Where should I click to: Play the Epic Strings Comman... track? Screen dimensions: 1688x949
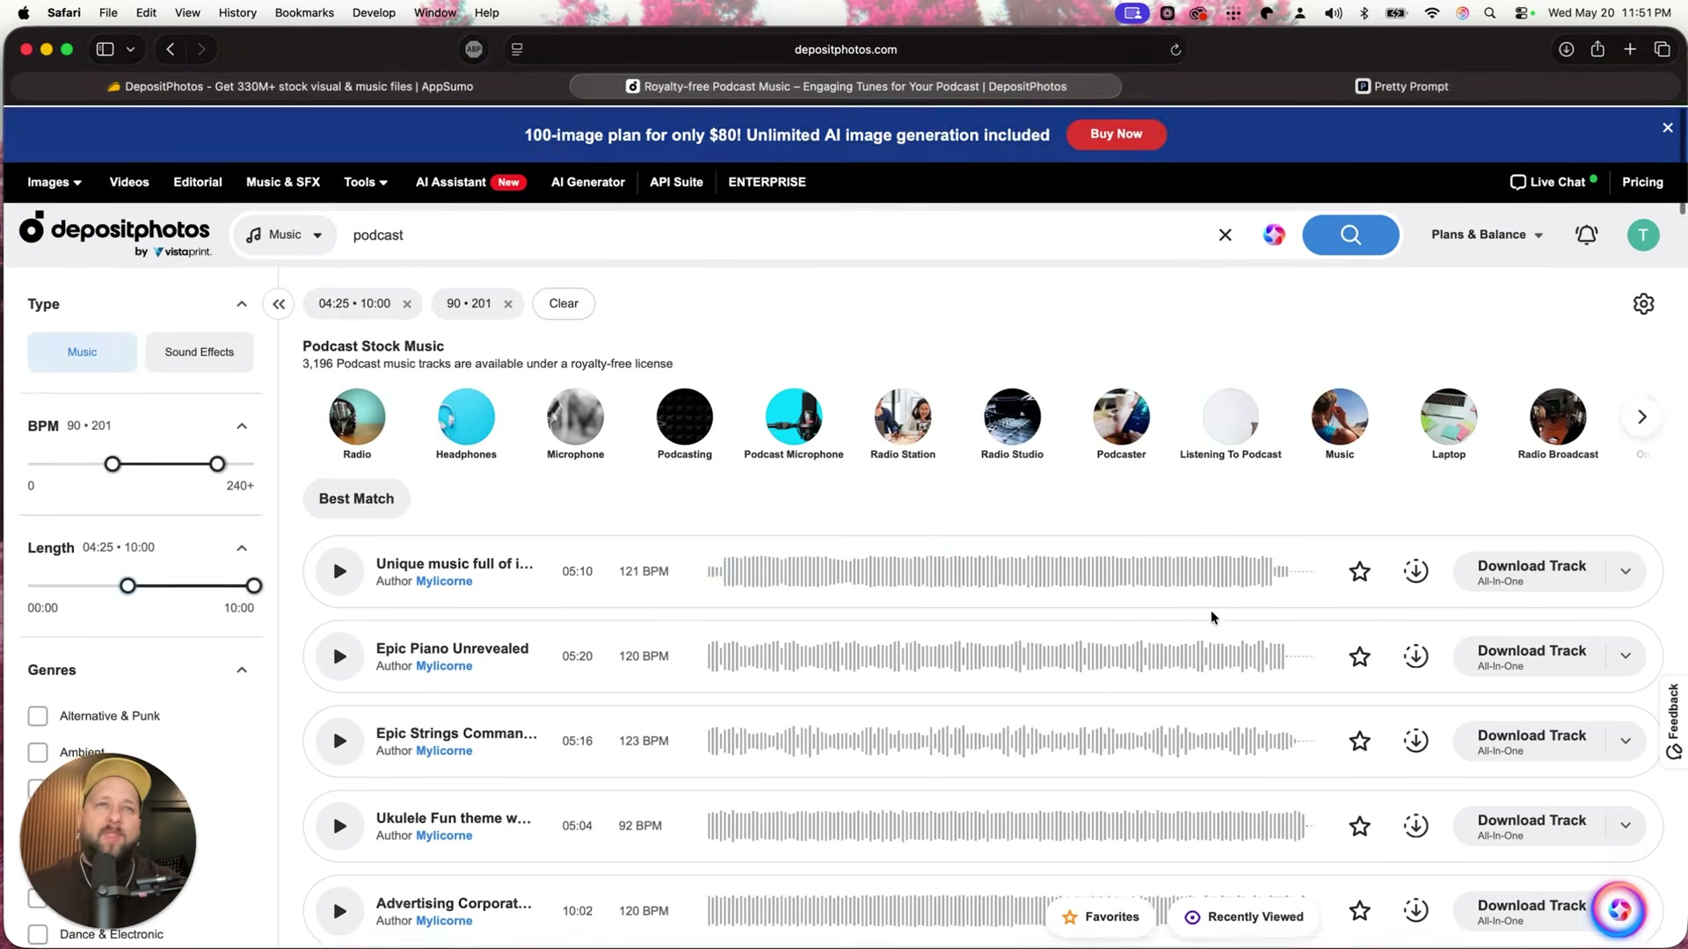339,741
